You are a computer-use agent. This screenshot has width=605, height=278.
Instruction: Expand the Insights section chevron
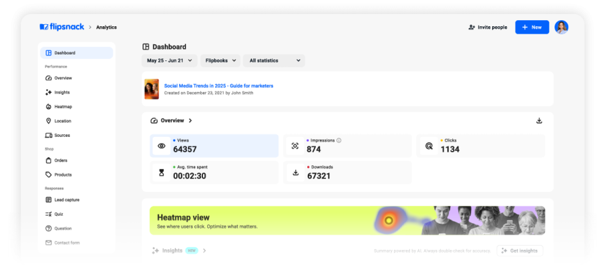[204, 250]
